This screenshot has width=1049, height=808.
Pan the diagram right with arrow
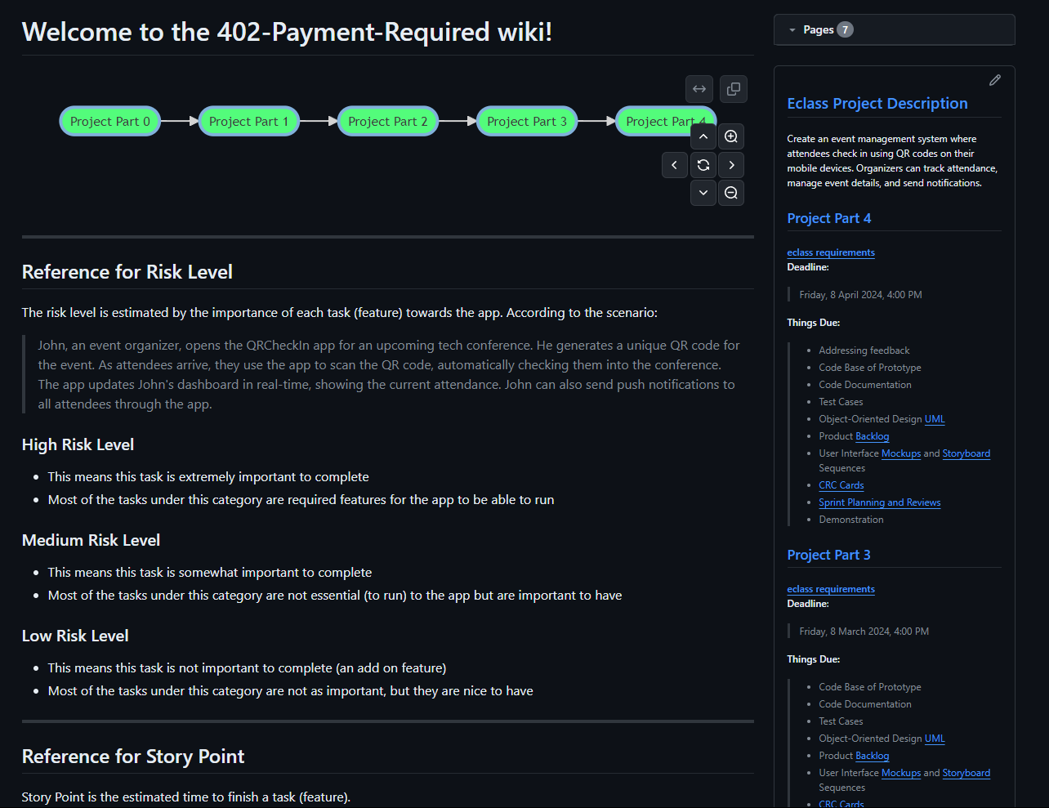(x=731, y=165)
